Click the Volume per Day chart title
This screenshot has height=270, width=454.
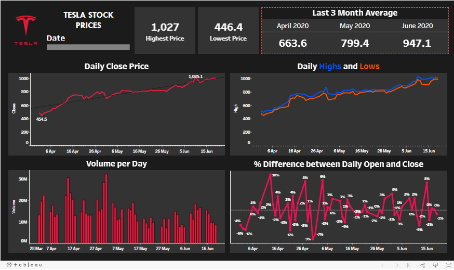pyautogui.click(x=116, y=164)
